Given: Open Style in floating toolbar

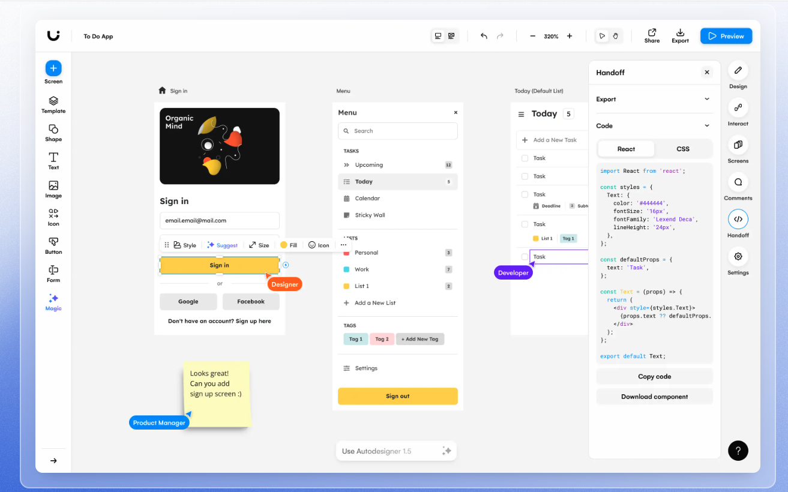Looking at the screenshot, I should (185, 245).
